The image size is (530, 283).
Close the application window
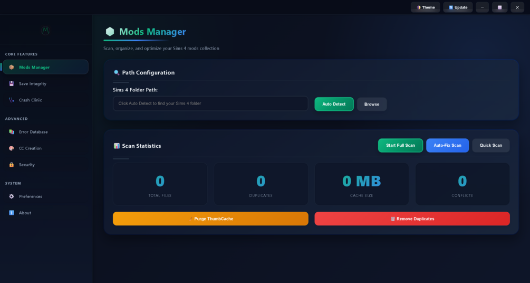pyautogui.click(x=517, y=7)
